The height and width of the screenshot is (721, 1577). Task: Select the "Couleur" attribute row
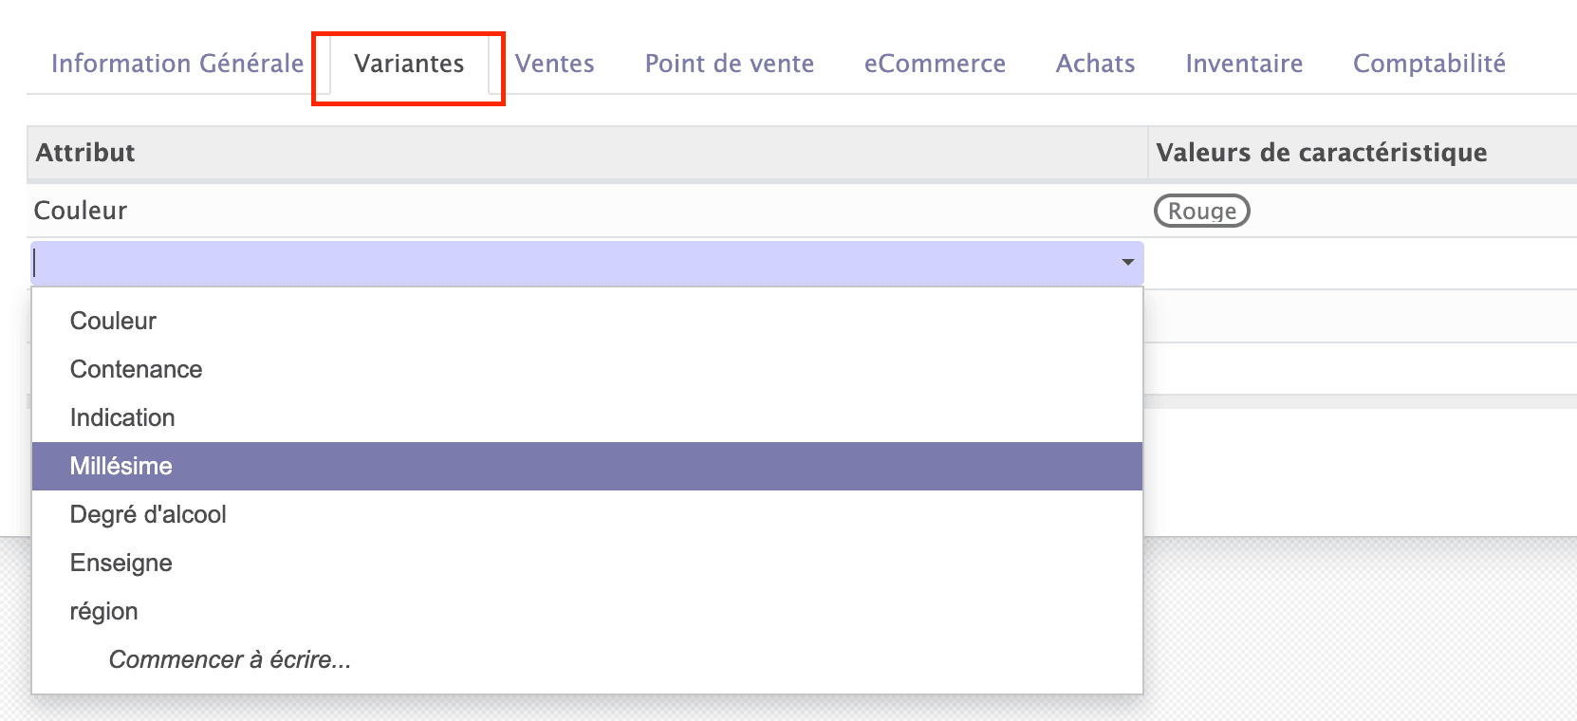pyautogui.click(x=80, y=211)
